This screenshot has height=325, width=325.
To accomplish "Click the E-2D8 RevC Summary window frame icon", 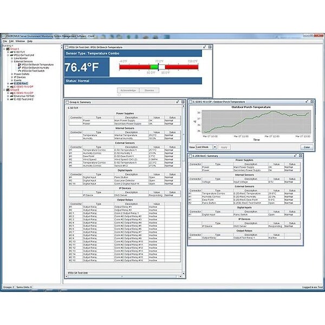I will 190,156.
